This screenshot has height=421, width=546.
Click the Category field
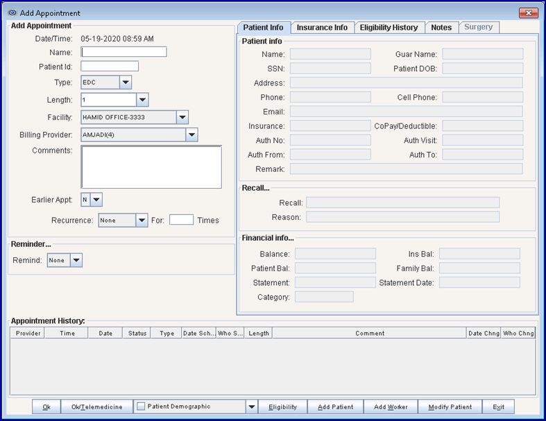pyautogui.click(x=324, y=297)
